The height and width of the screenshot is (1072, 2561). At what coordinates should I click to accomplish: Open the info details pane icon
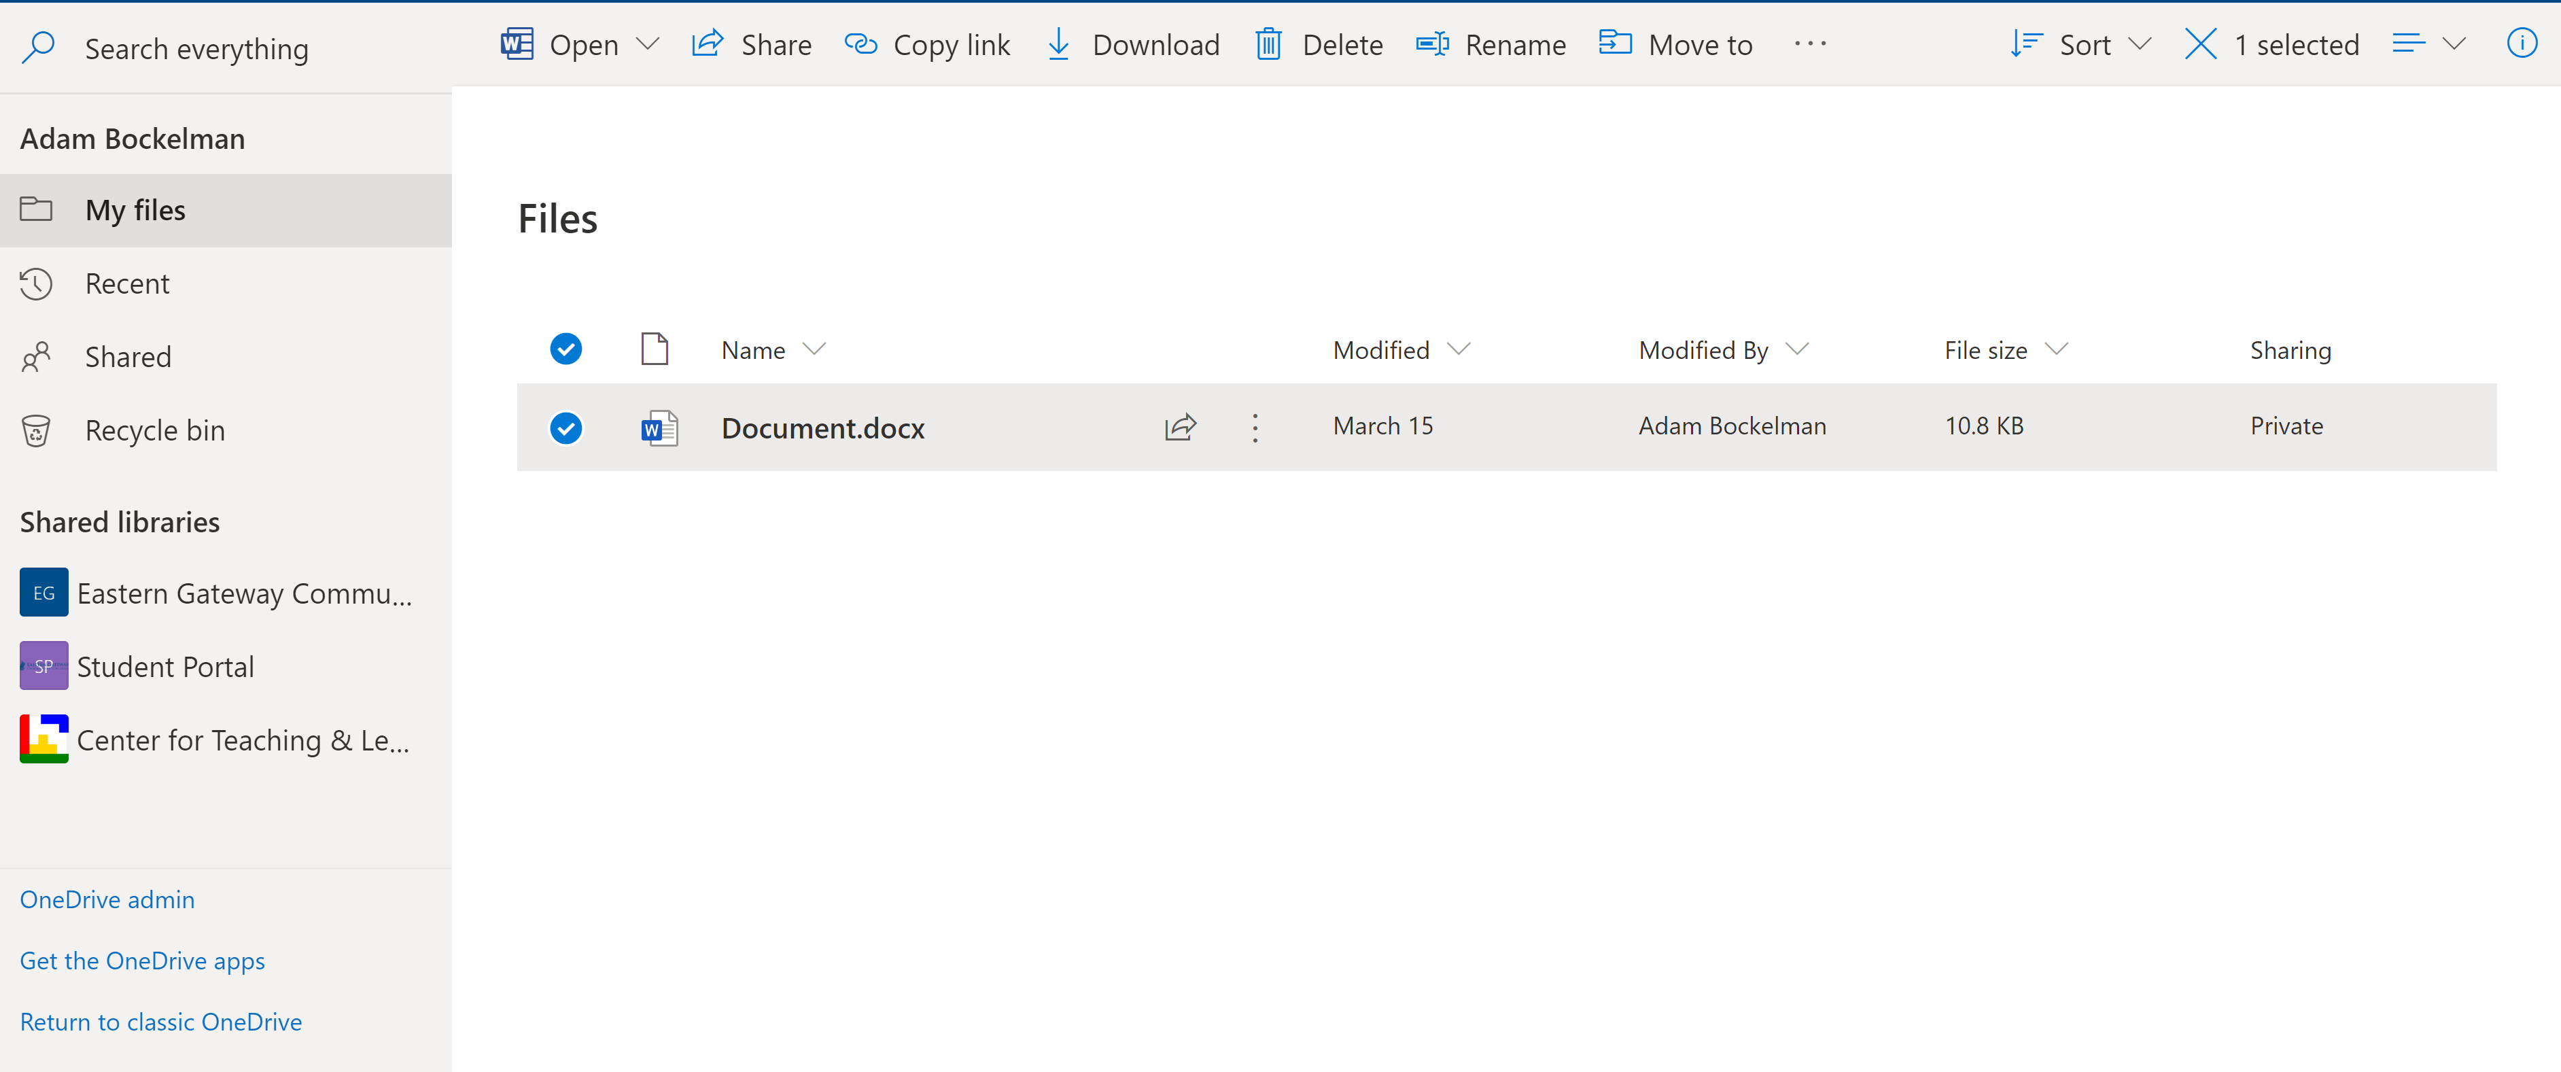[x=2521, y=44]
